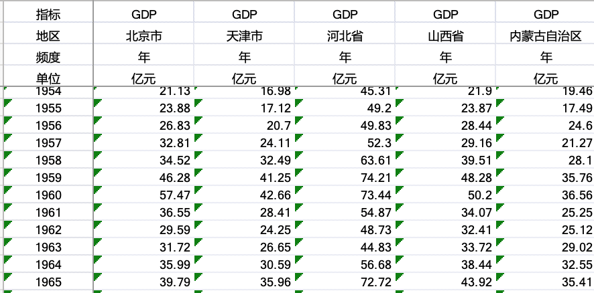The height and width of the screenshot is (293, 594).
Task: Select the 北京市 region header cell
Action: point(143,36)
